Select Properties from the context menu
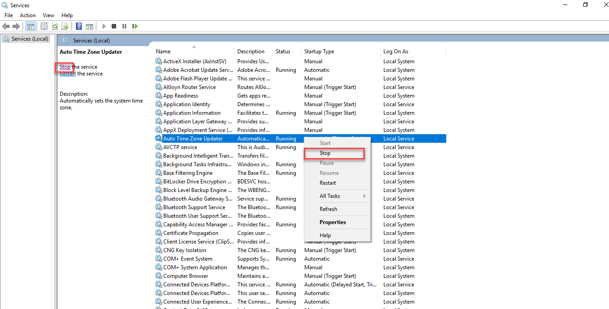The width and height of the screenshot is (609, 309). coord(333,222)
